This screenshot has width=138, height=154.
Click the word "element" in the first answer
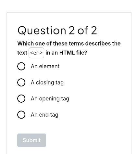49,66
